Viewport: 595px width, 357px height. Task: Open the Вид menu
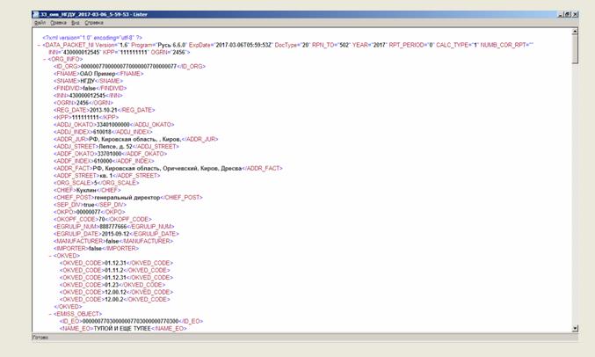coord(76,23)
